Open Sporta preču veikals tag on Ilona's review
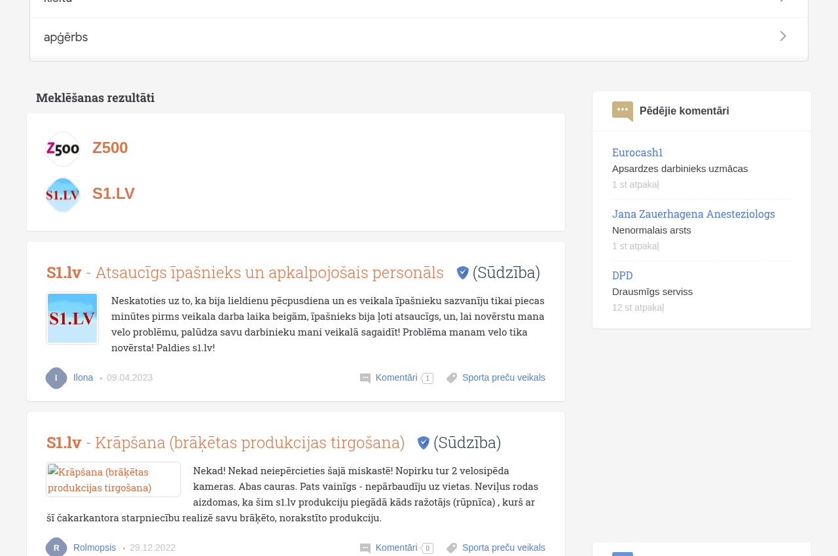This screenshot has height=556, width=838. tap(503, 377)
